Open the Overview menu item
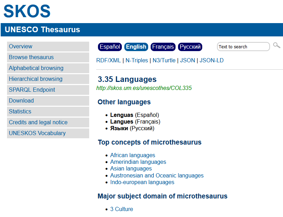The width and height of the screenshot is (283, 217). (48, 47)
